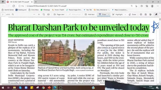
Task: Open the Resize Images Online bookmark
Action: coord(74,10)
